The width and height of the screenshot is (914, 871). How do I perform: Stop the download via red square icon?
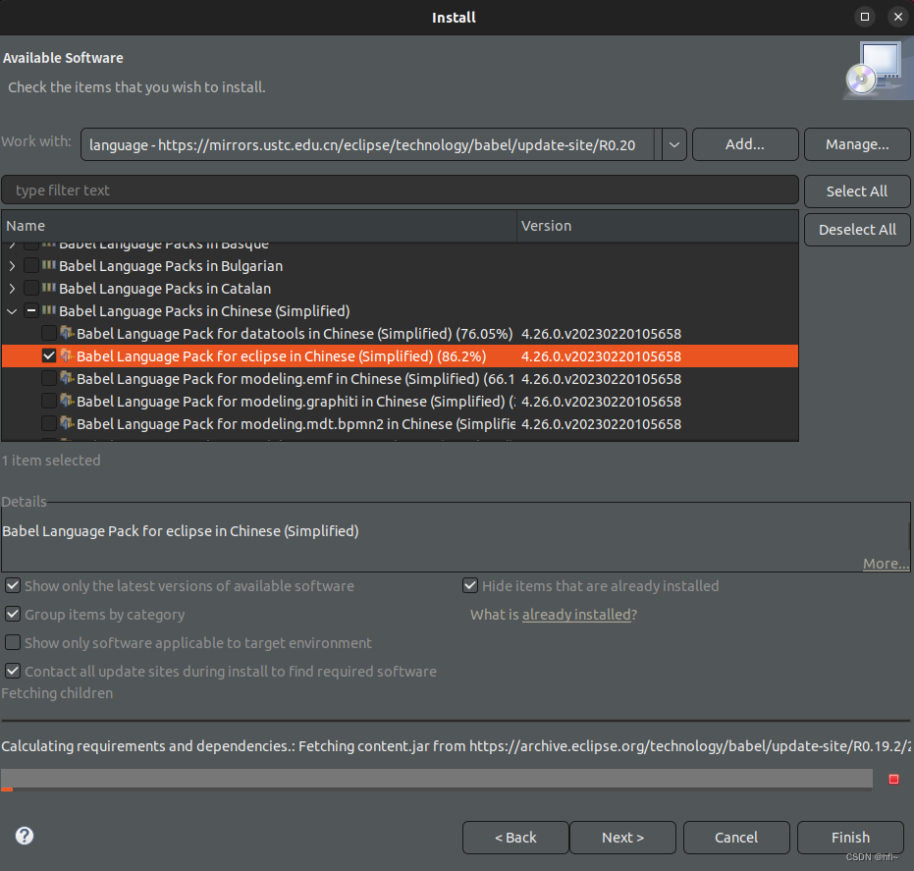[x=893, y=778]
